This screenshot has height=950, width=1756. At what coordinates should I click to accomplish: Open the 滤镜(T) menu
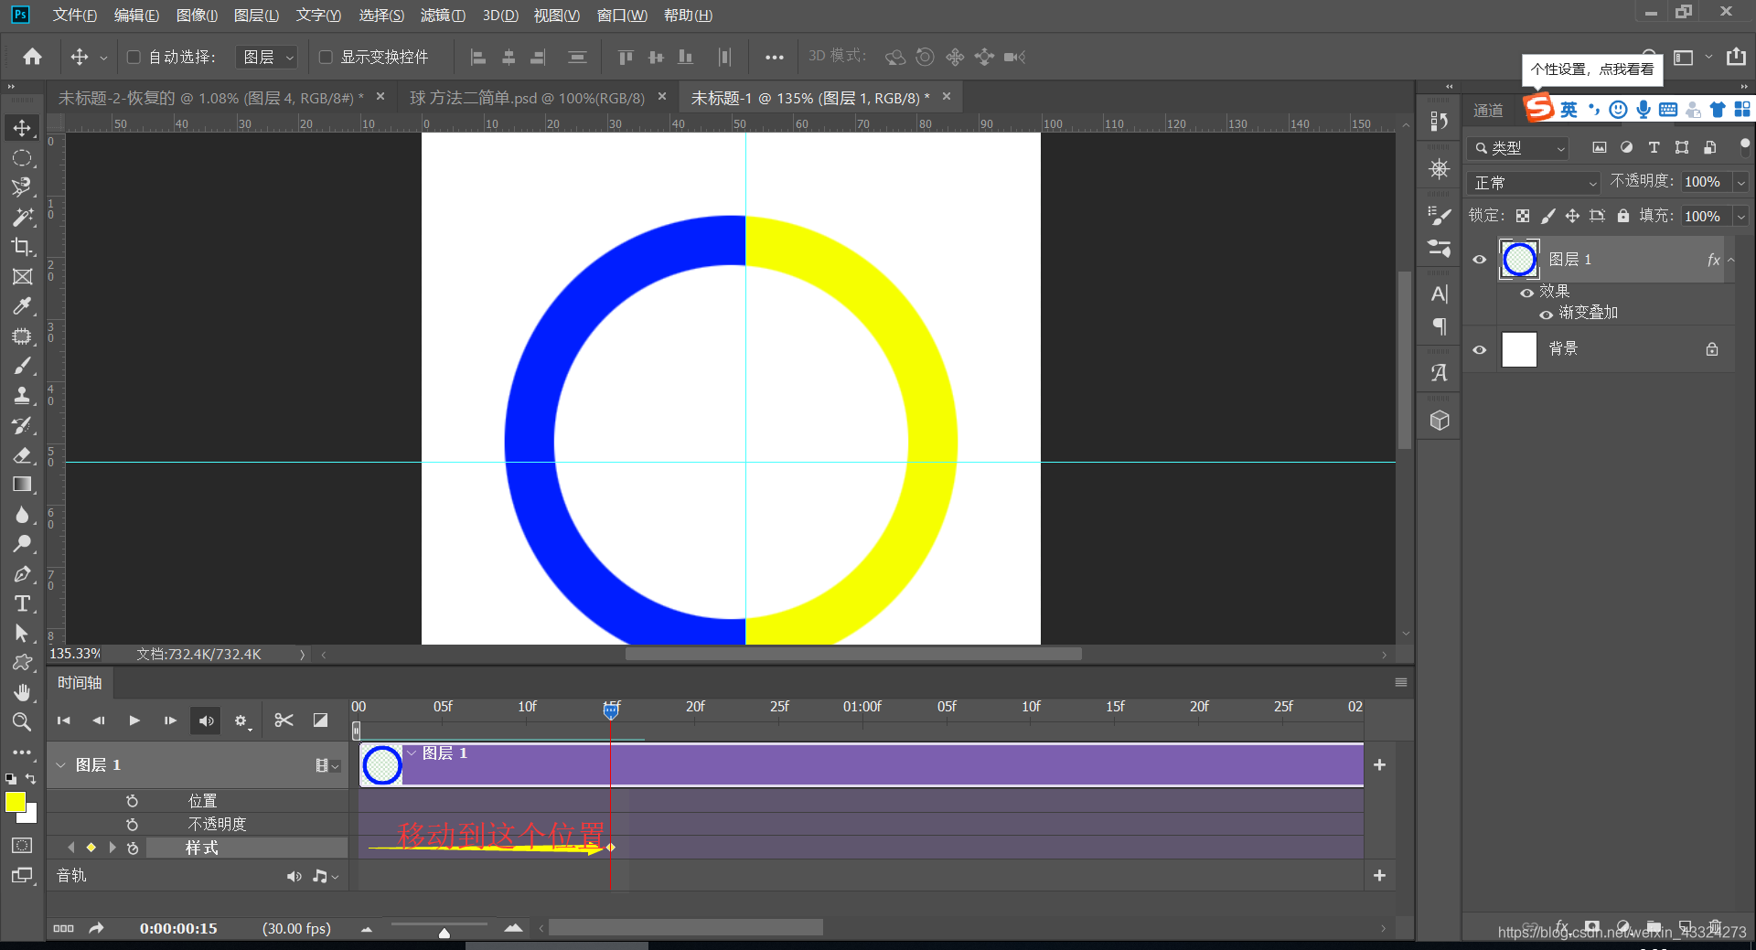(x=443, y=16)
